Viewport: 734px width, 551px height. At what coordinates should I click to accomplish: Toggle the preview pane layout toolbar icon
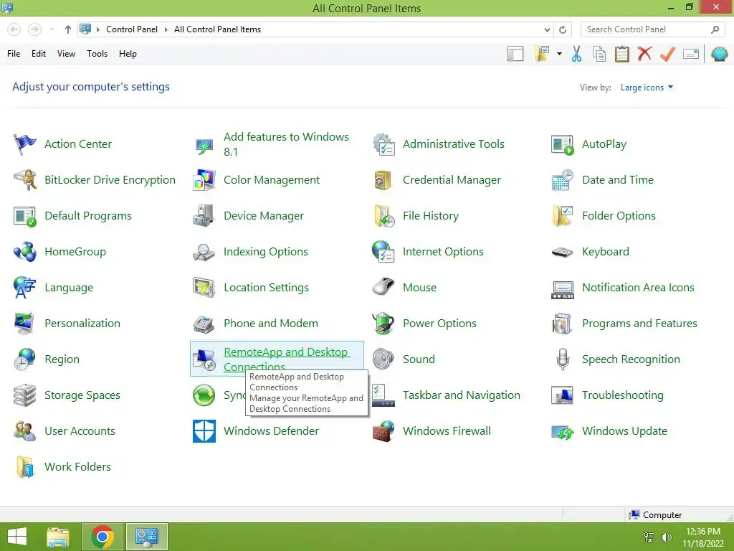pyautogui.click(x=515, y=54)
